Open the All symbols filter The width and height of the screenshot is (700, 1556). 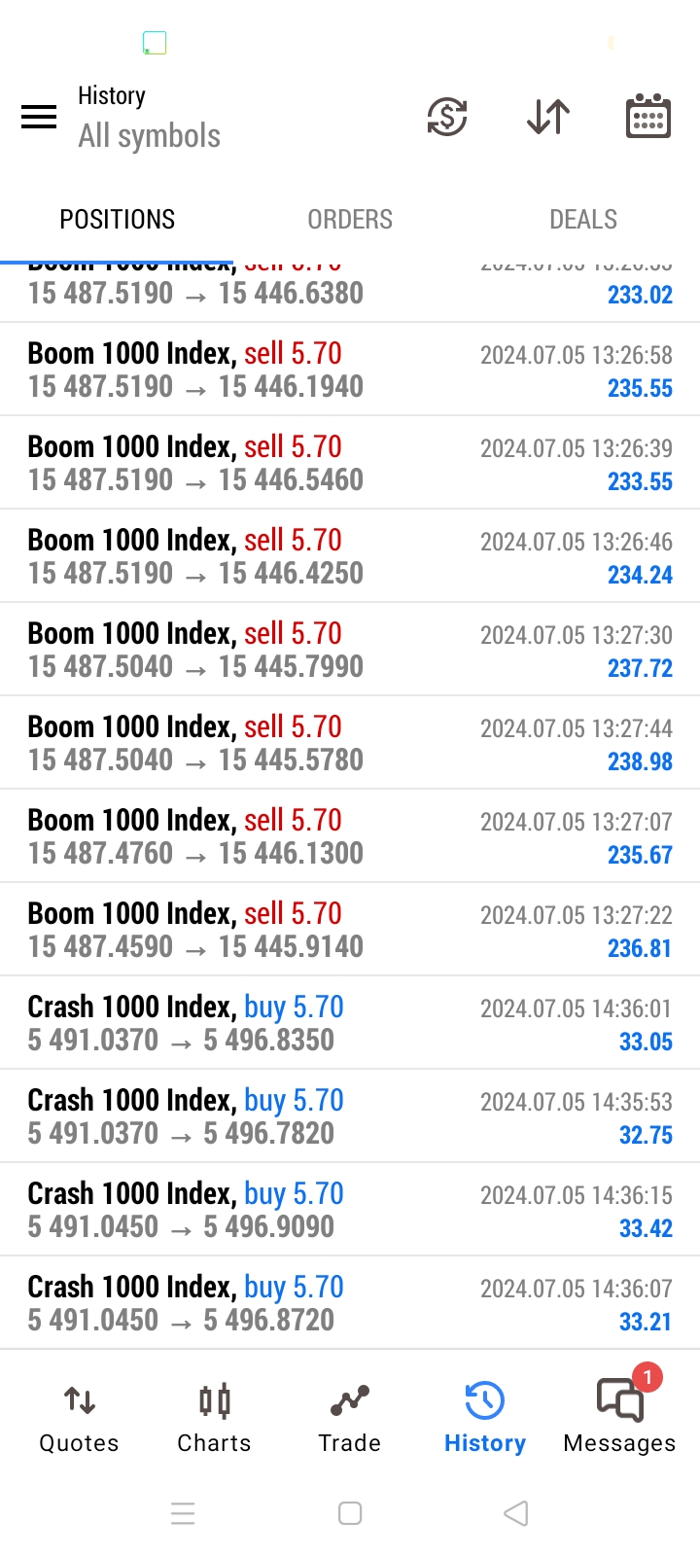point(150,136)
